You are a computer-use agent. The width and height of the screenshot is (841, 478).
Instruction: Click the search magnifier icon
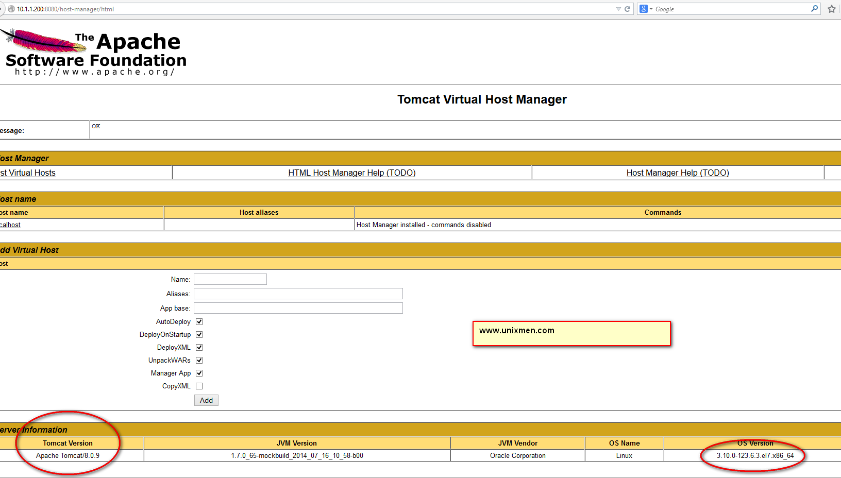pos(814,9)
